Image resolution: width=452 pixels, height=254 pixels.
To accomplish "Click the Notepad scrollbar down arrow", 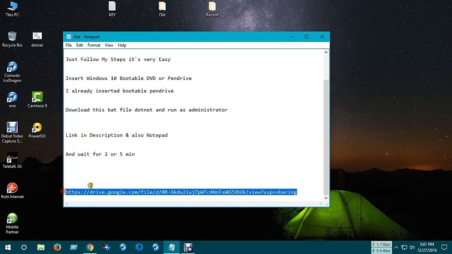I will pyautogui.click(x=326, y=198).
